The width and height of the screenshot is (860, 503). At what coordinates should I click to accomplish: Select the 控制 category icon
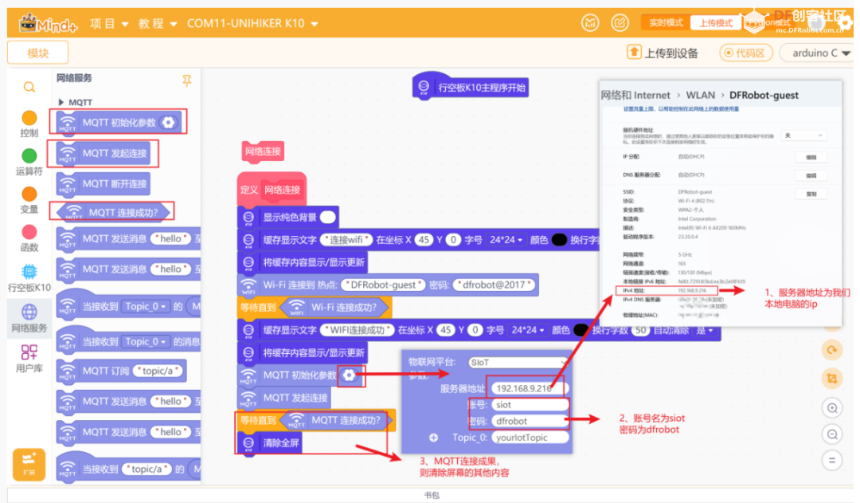pyautogui.click(x=29, y=117)
